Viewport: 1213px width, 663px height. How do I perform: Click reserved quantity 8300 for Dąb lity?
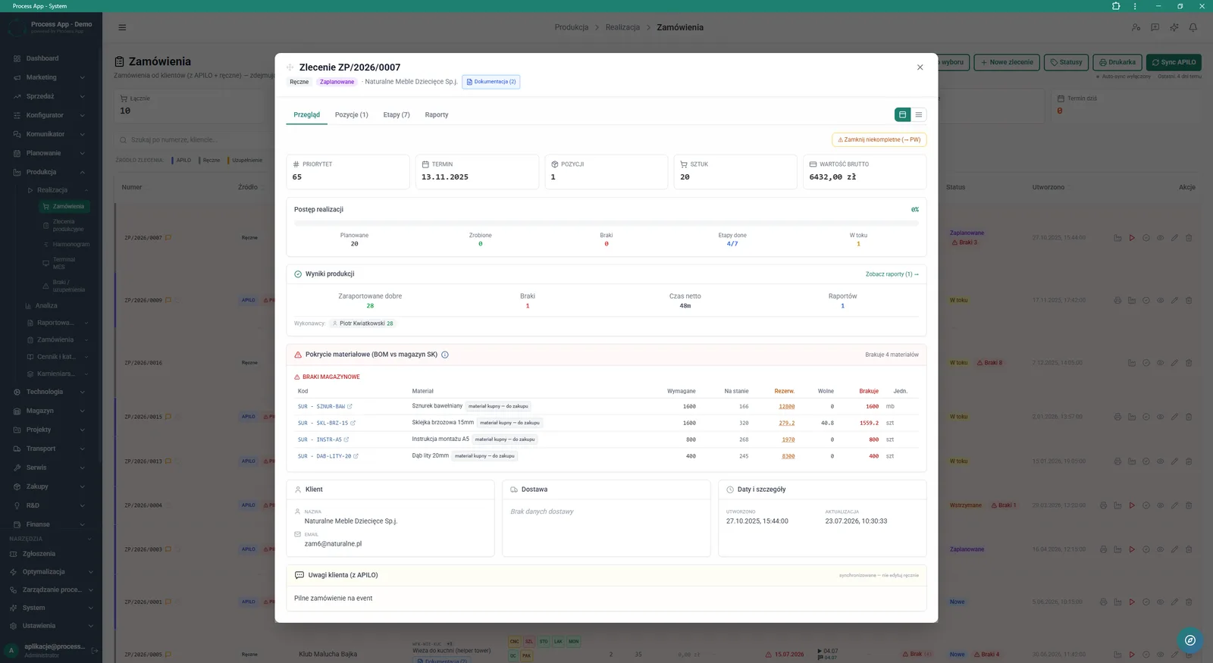(x=788, y=457)
